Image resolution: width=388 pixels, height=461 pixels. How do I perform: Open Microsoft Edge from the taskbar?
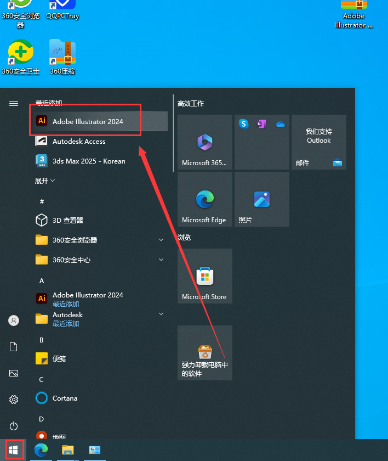point(41,450)
